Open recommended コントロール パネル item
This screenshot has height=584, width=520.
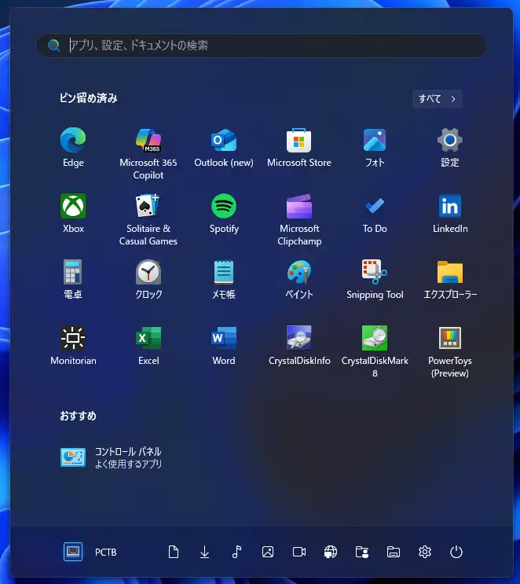click(112, 457)
